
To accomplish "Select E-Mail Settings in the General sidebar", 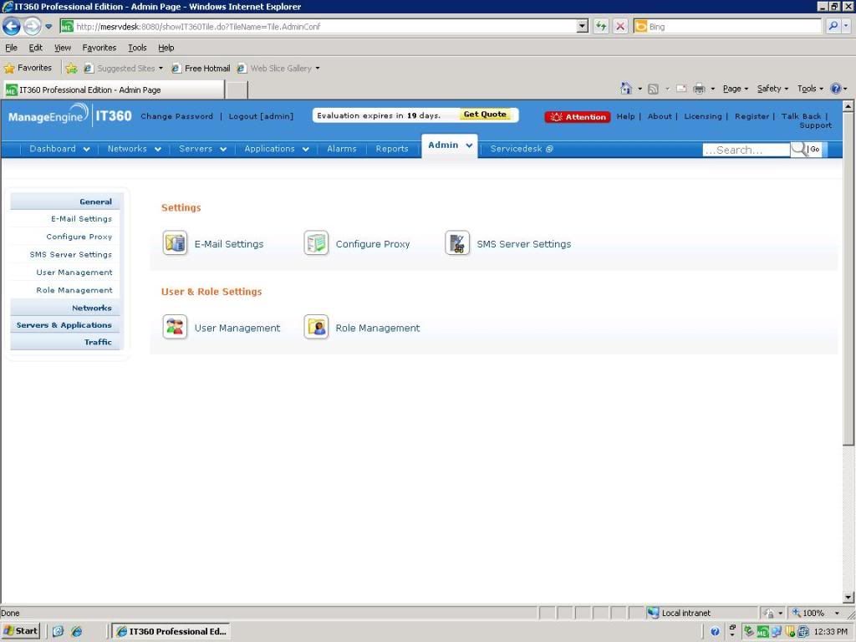I will (81, 219).
